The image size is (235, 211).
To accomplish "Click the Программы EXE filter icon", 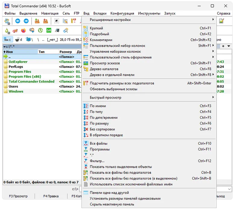I will (86, 150).
